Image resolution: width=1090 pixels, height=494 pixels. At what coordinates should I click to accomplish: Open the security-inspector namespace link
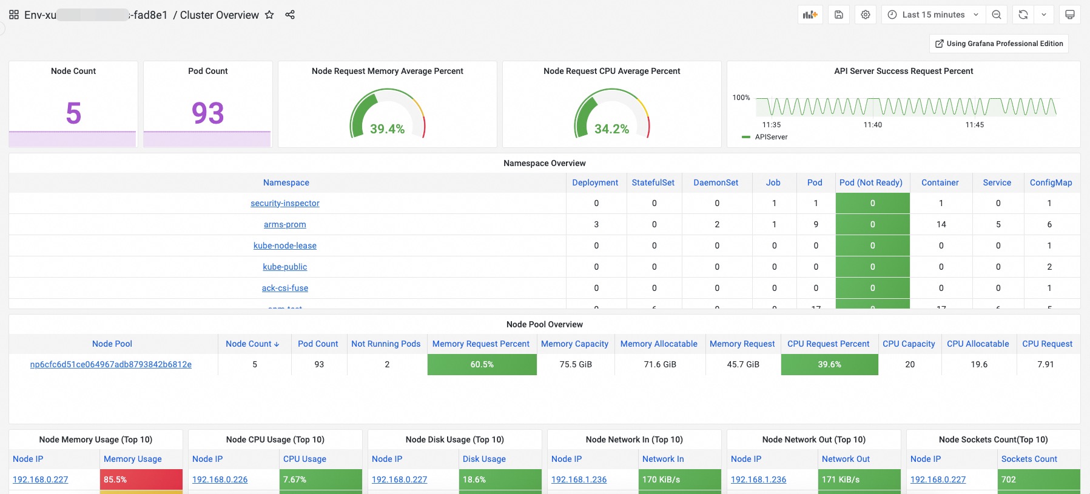click(x=284, y=203)
